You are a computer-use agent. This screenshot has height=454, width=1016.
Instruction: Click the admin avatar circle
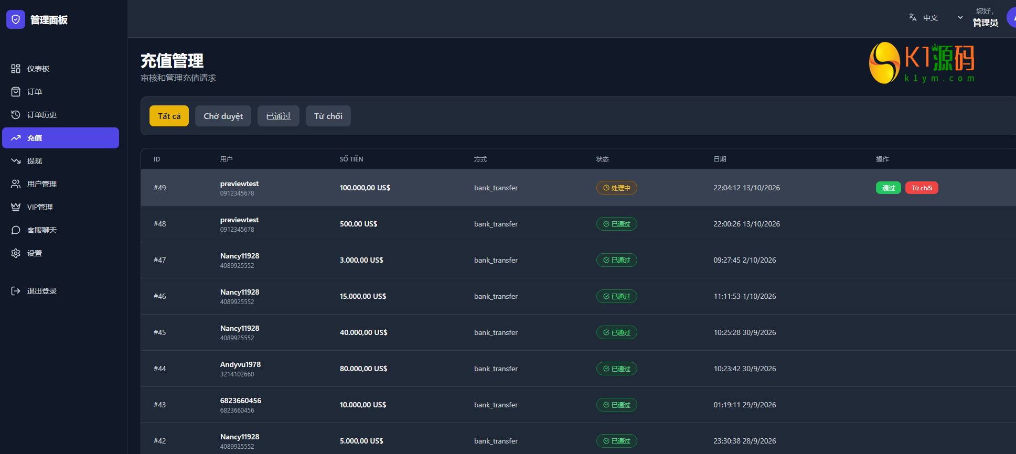coord(1011,17)
